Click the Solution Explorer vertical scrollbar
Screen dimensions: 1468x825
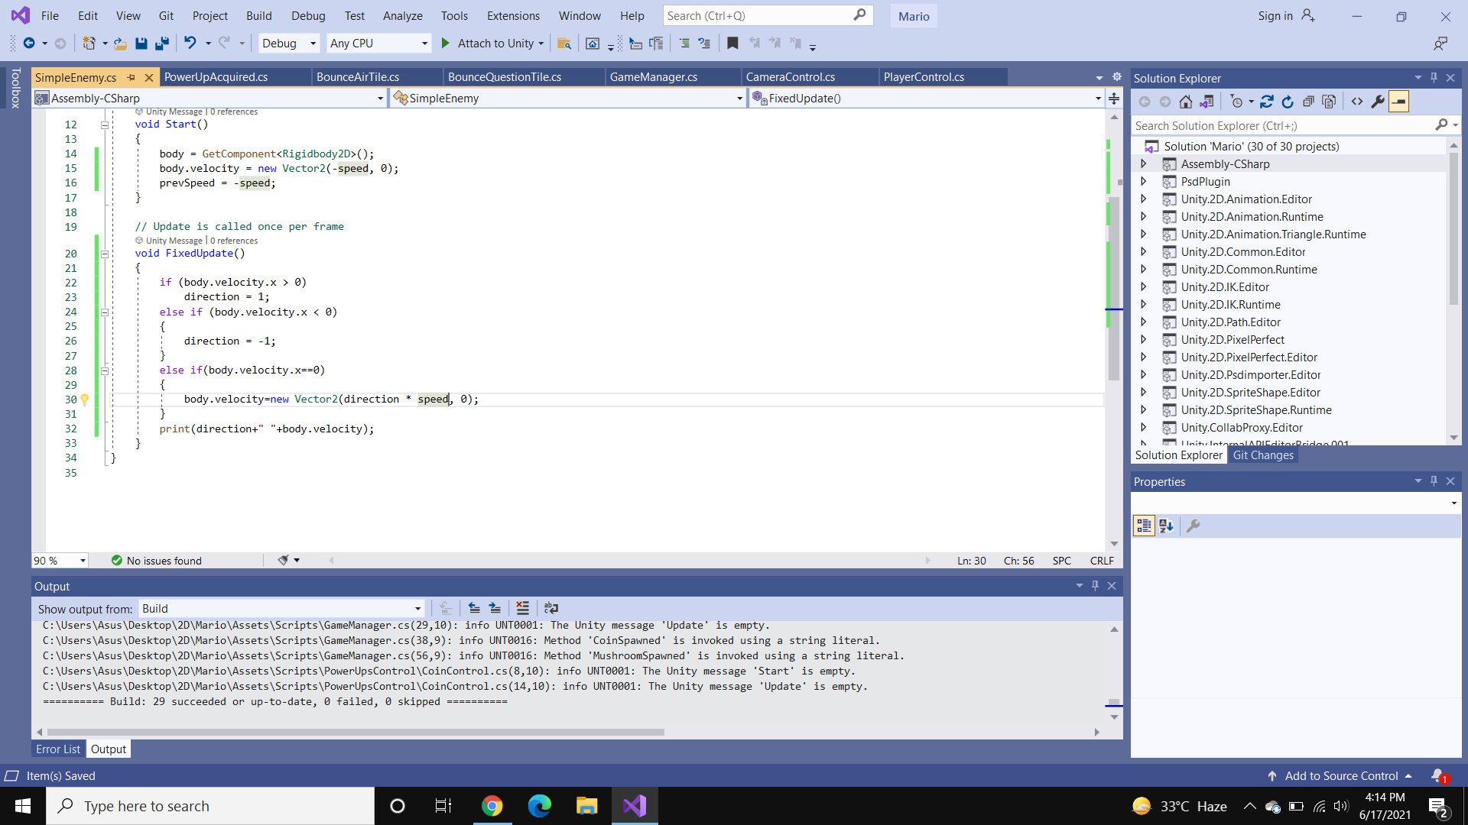point(1453,229)
